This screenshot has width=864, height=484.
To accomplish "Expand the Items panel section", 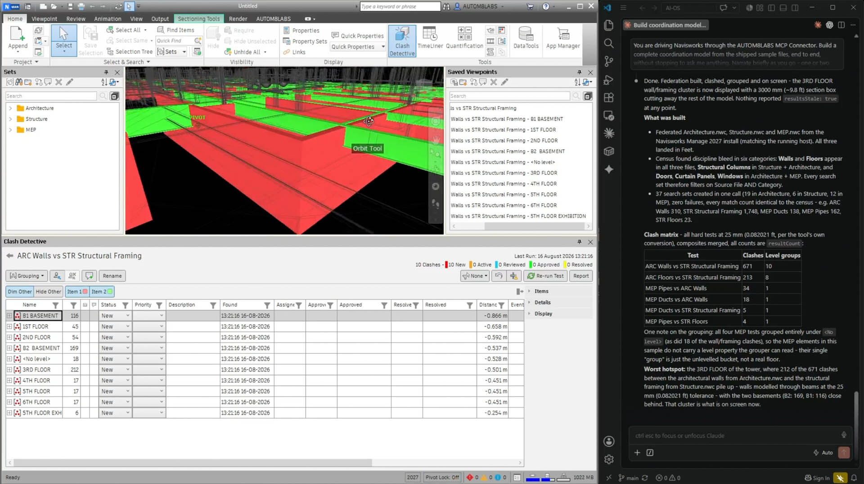I will pos(529,291).
